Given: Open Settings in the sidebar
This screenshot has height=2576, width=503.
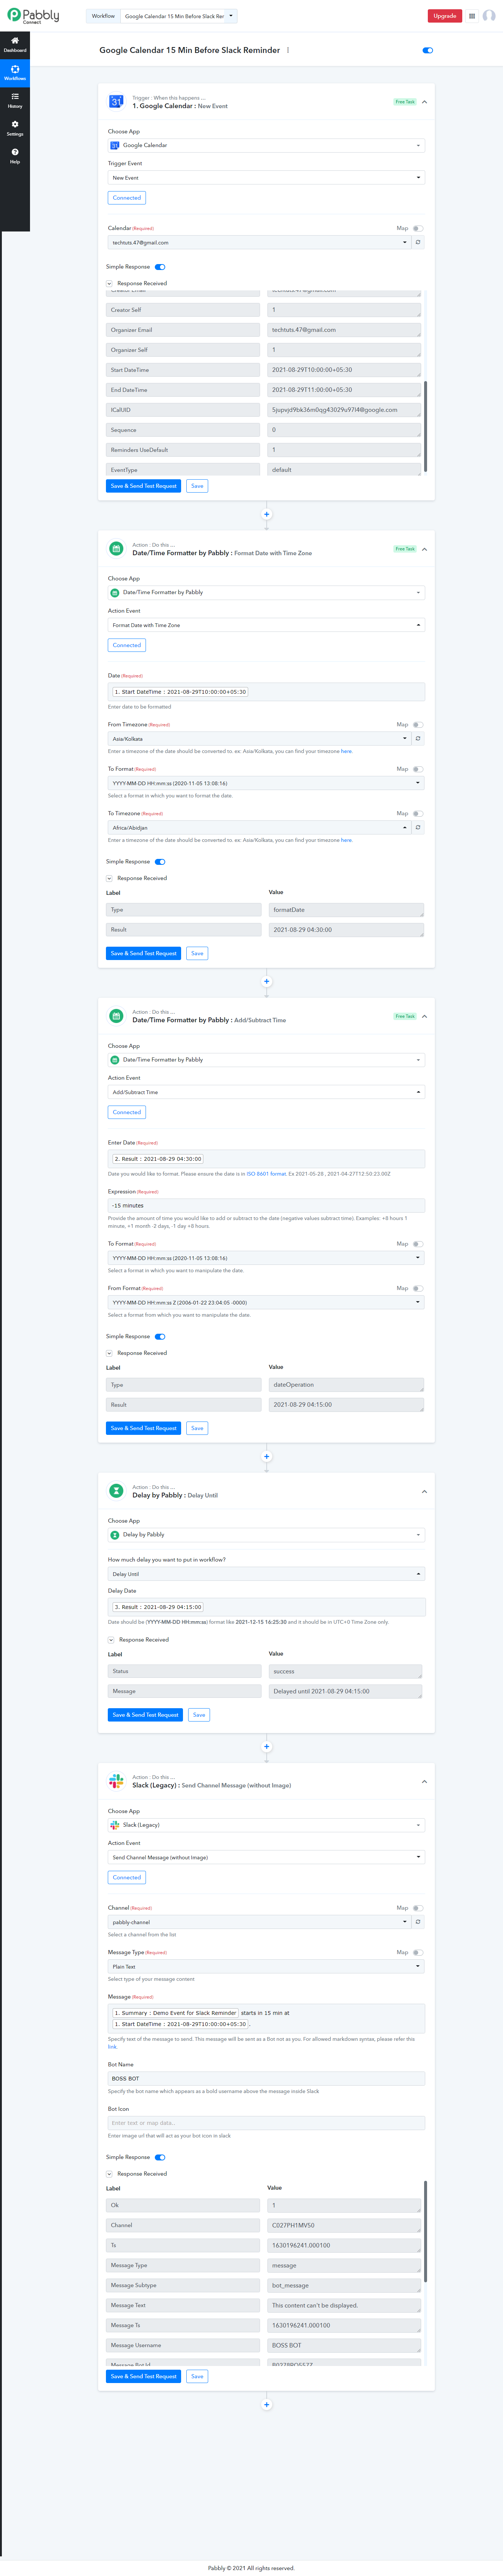Looking at the screenshot, I should point(15,128).
